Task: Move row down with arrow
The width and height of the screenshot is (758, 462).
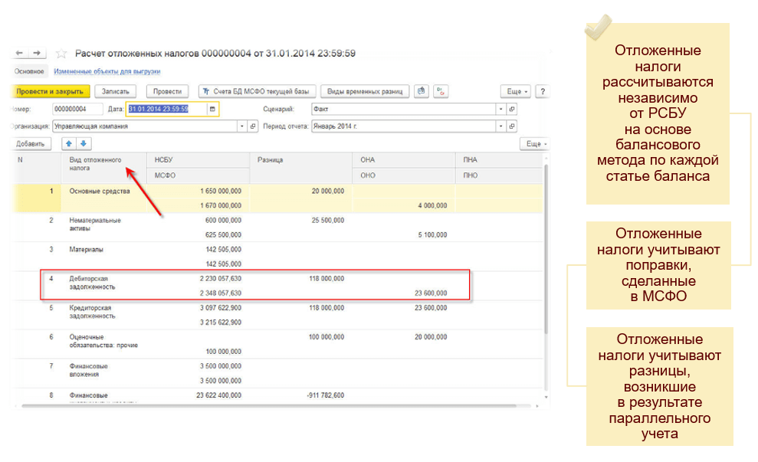Action: [x=84, y=143]
